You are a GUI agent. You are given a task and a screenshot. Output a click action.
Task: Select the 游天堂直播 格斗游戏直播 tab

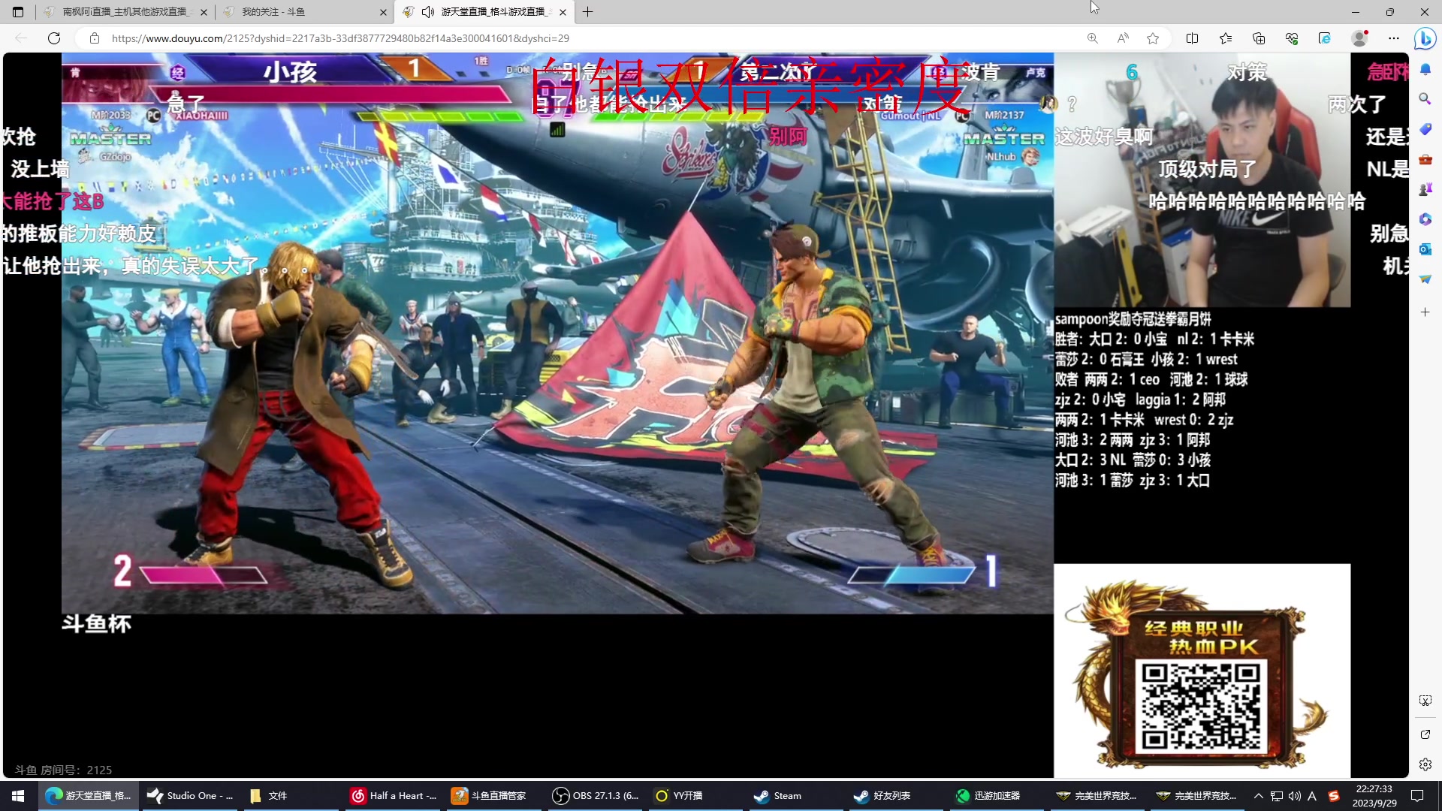(x=484, y=12)
